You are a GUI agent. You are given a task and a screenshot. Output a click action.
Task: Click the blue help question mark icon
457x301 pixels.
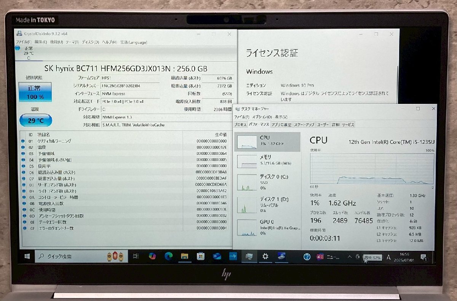pyautogui.click(x=307, y=257)
